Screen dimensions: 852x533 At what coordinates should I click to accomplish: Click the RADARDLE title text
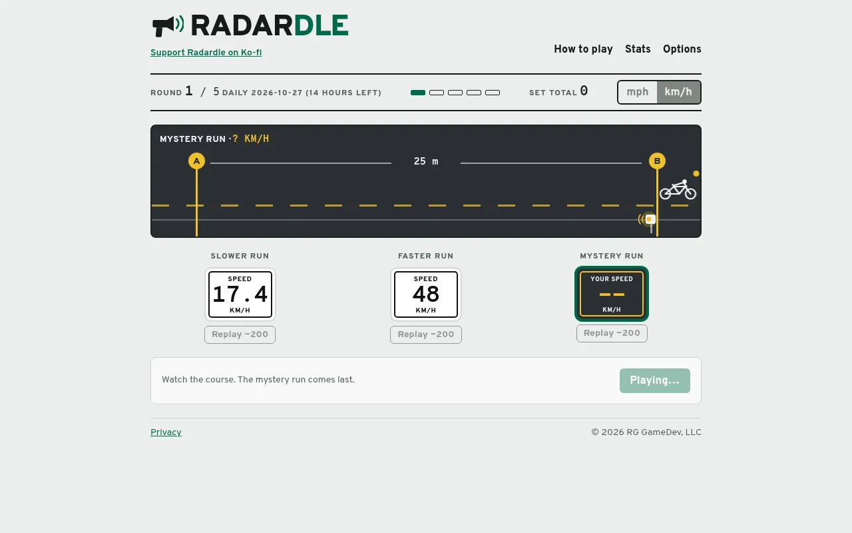tap(269, 26)
